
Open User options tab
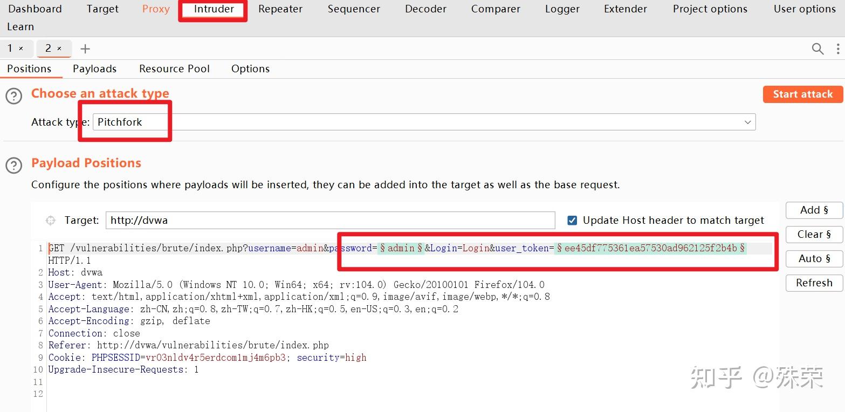[x=805, y=9]
